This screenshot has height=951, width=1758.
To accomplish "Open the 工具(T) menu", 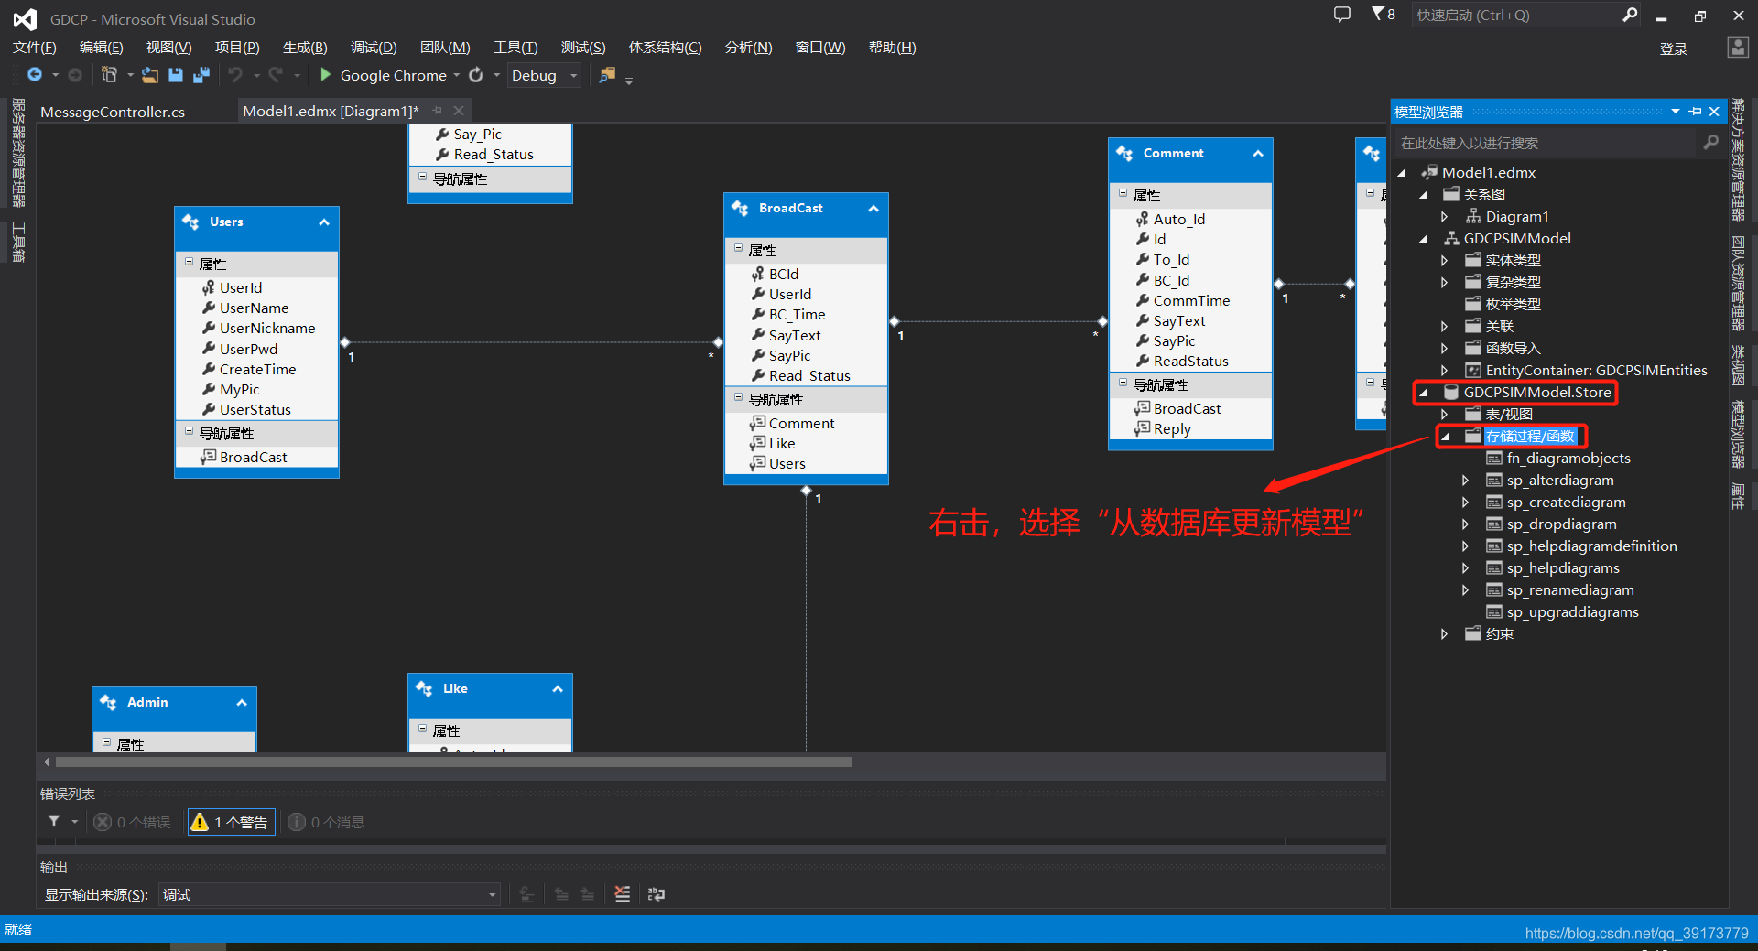I will tap(515, 48).
